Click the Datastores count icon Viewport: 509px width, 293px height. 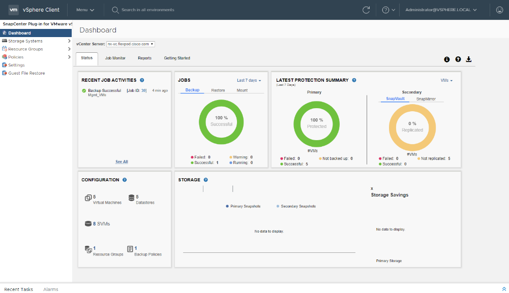click(x=131, y=198)
